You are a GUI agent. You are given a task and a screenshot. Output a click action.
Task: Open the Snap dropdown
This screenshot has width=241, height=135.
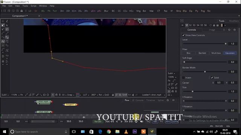(x=71, y=95)
